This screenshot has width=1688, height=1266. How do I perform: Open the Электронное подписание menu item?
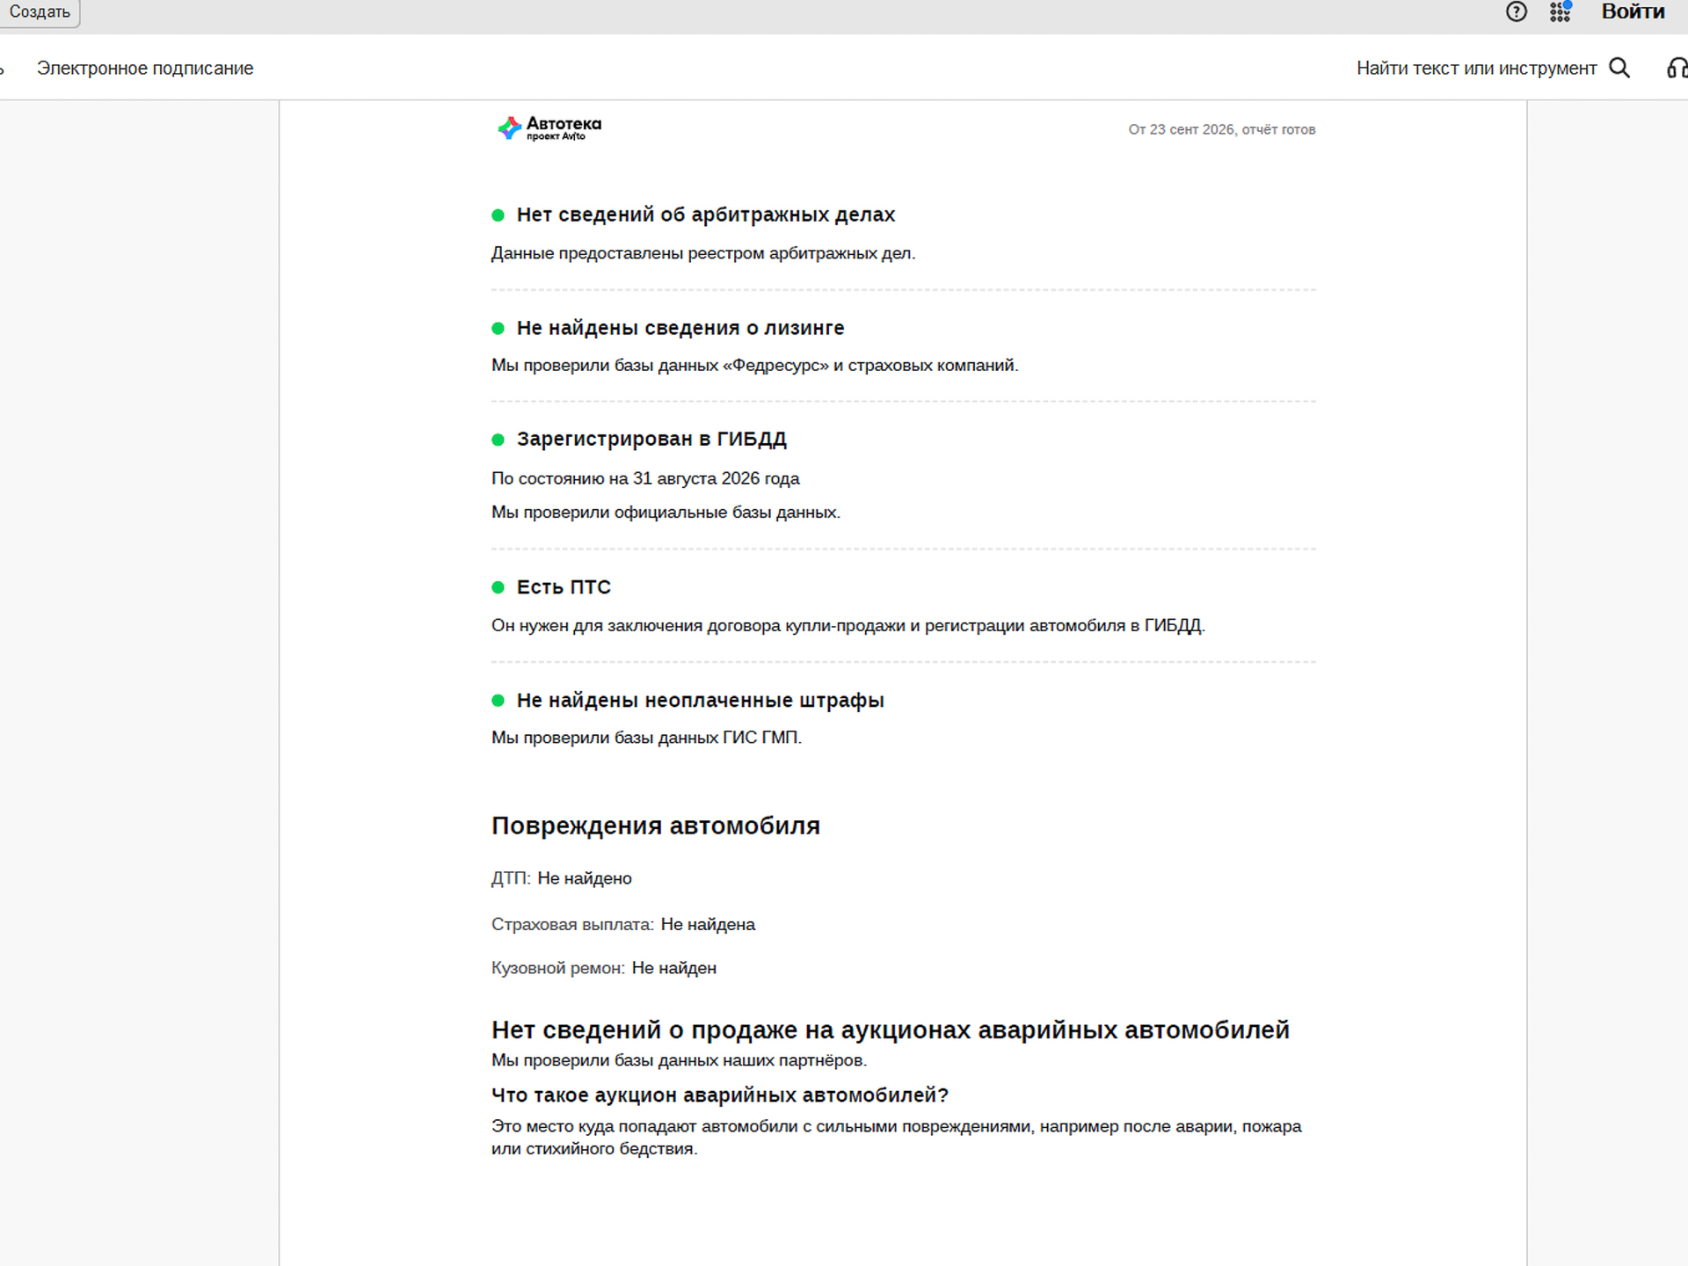point(145,68)
